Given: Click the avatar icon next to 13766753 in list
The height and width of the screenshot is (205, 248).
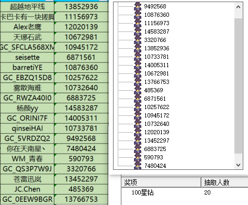Looking at the screenshot, I should 138,82.
